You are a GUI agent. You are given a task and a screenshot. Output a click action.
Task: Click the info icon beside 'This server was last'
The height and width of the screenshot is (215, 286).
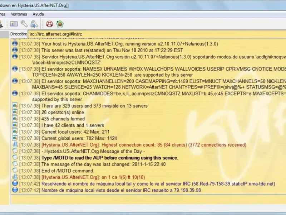click(x=15, y=50)
